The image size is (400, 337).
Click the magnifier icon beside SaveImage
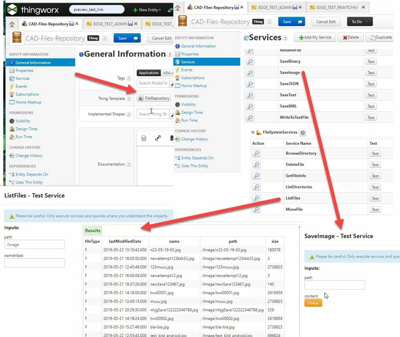click(250, 73)
